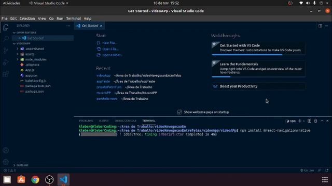Click notifications bell in status bar
The width and height of the screenshot is (332, 186).
click(x=327, y=171)
